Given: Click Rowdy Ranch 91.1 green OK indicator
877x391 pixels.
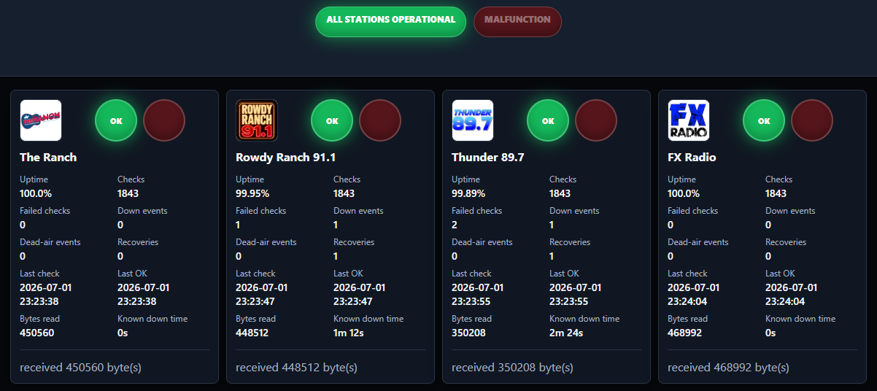Looking at the screenshot, I should pos(332,120).
